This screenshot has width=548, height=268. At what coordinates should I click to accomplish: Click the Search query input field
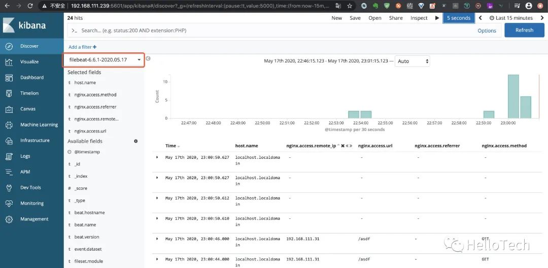click(x=274, y=30)
